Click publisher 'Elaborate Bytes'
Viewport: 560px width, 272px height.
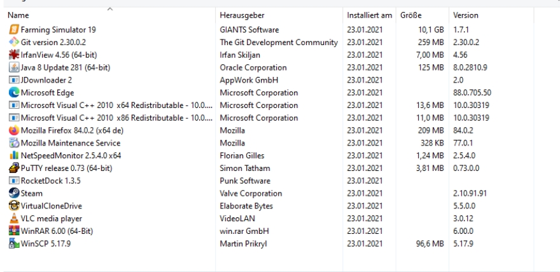(246, 206)
